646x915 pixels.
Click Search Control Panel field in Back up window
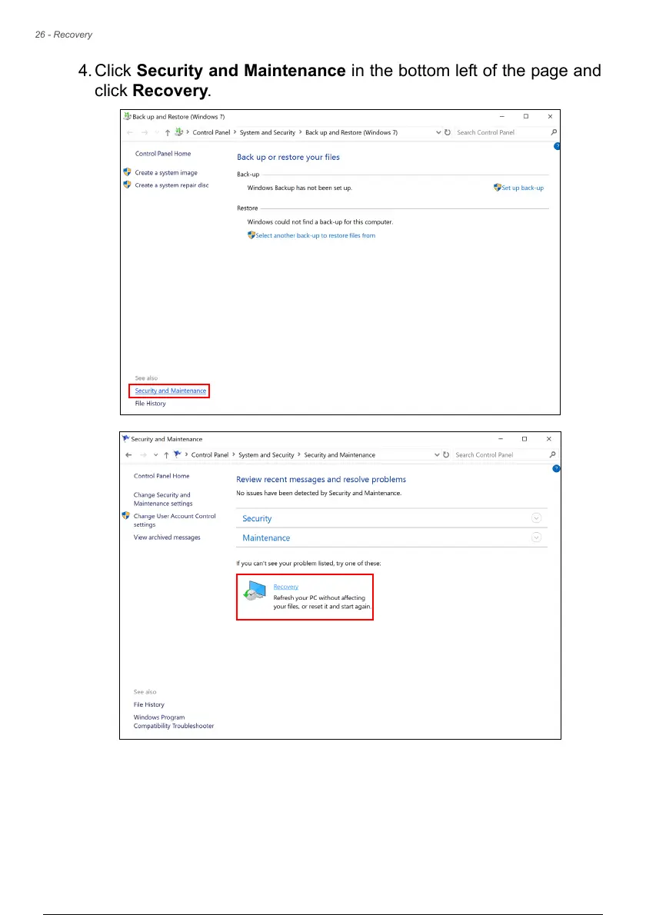[x=502, y=132]
